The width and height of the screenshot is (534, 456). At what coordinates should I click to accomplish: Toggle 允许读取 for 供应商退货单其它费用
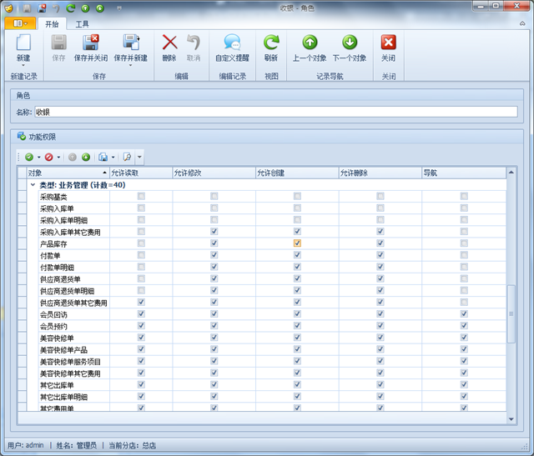coord(141,302)
